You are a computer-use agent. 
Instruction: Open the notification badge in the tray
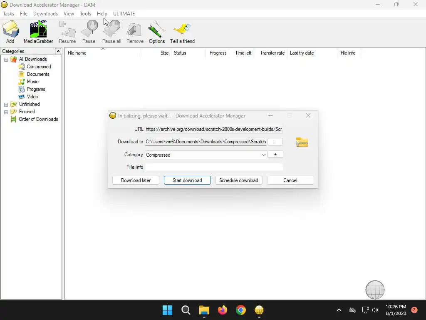pyautogui.click(x=414, y=310)
